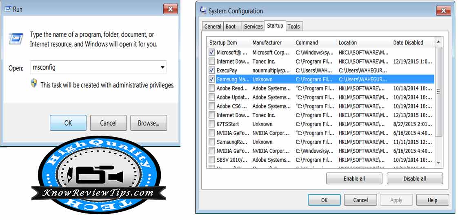Click the Run program icon beside description

point(16,39)
